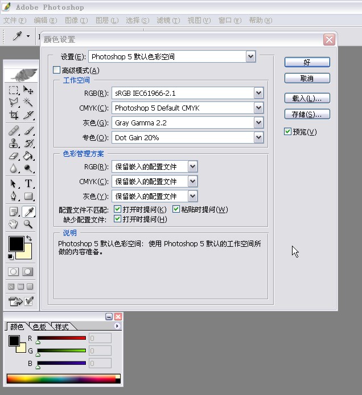Uncheck 粘贴时提问(W) checkbox
Image resolution: width=362 pixels, height=395 pixels.
point(176,209)
